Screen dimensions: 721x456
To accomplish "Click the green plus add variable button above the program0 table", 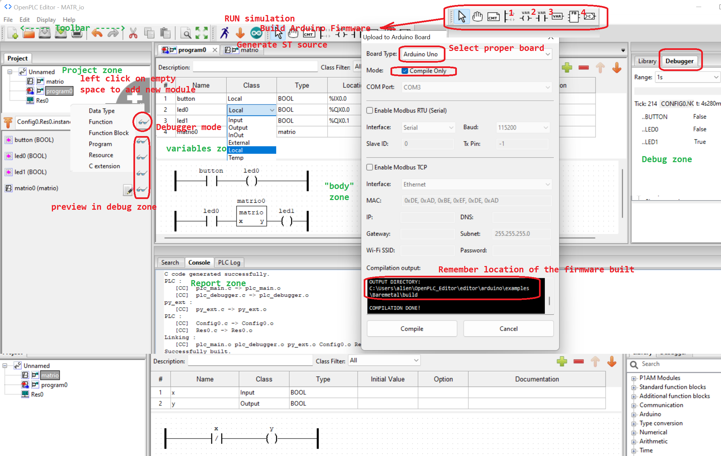I will pyautogui.click(x=567, y=68).
